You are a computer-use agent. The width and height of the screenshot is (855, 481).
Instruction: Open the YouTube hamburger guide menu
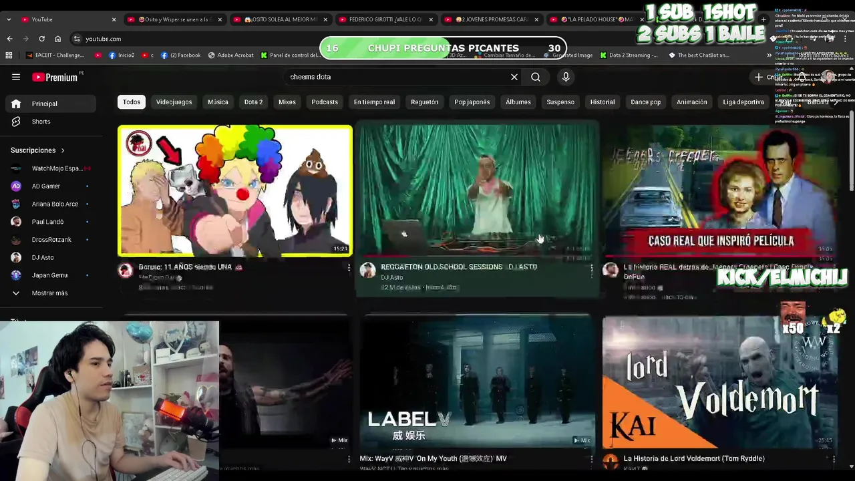click(x=16, y=77)
